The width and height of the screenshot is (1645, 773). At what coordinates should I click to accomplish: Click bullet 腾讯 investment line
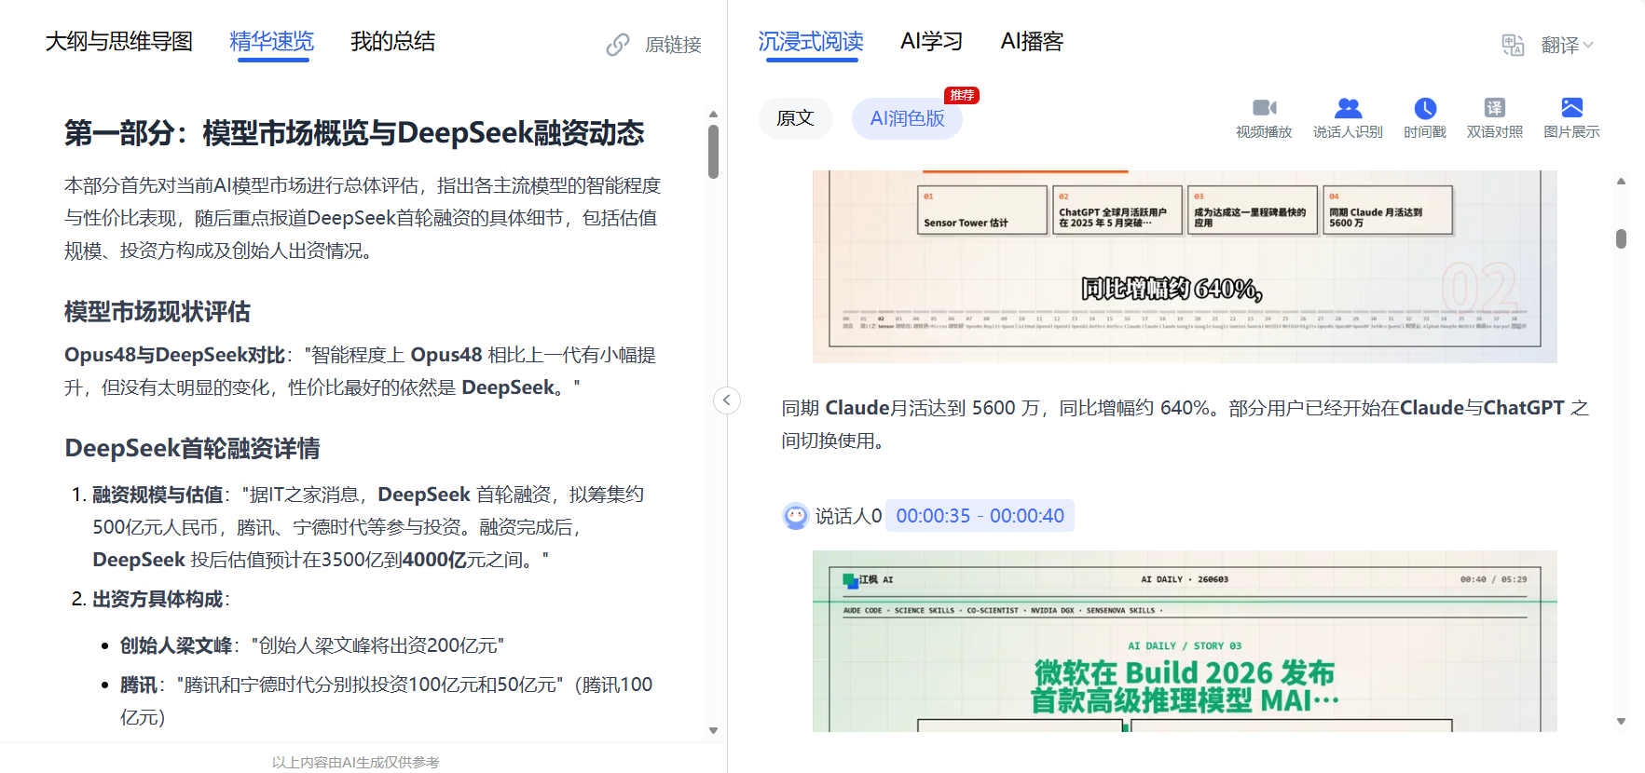pyautogui.click(x=386, y=700)
